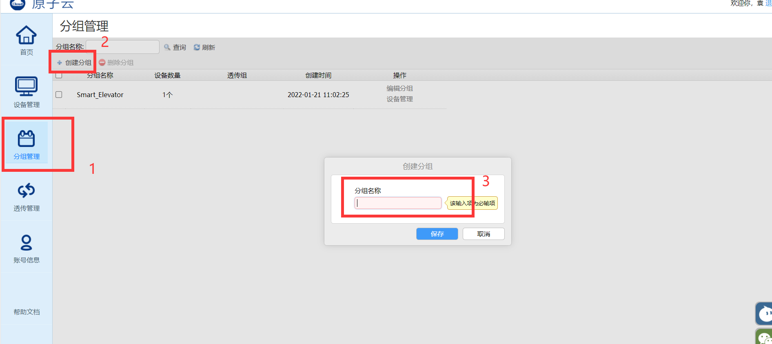Check the Smart_Elevator row checkbox
The height and width of the screenshot is (344, 772).
pyautogui.click(x=59, y=95)
